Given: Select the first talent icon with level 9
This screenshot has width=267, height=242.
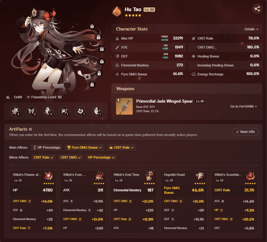Looking at the screenshot, I should click(15, 111).
